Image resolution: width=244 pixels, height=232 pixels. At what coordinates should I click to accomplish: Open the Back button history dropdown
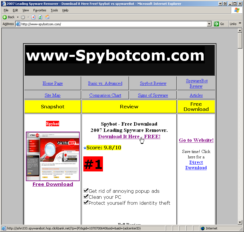coord(18,17)
